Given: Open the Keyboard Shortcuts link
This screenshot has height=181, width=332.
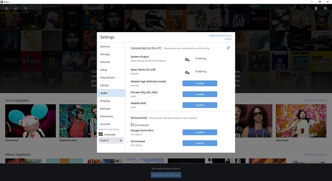Looking at the screenshot, I should pyautogui.click(x=220, y=36).
